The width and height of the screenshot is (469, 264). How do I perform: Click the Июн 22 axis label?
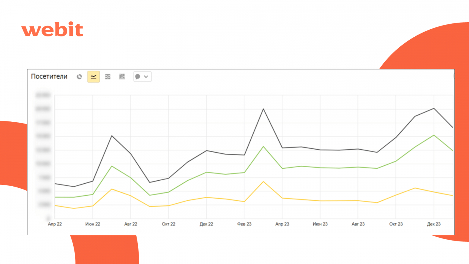click(93, 224)
